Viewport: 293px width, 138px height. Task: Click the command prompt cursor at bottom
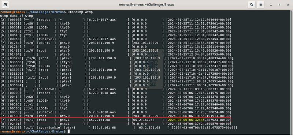click(x=68, y=131)
